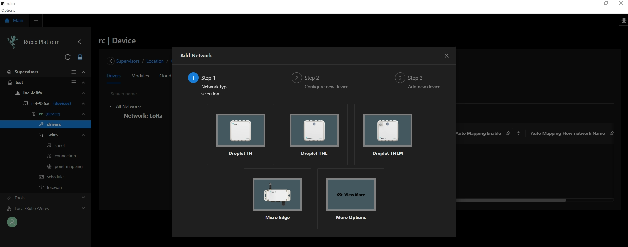Screen dimensions: 628x247
Task: Collapse the test tree node
Action: (83, 83)
